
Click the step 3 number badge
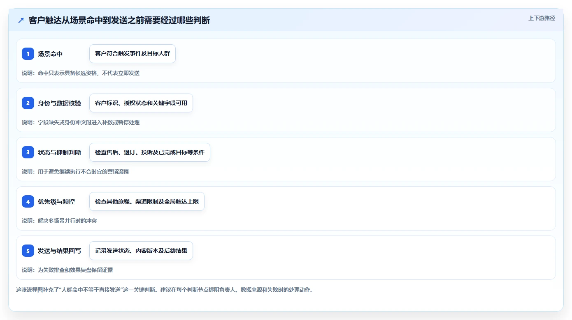pyautogui.click(x=28, y=152)
